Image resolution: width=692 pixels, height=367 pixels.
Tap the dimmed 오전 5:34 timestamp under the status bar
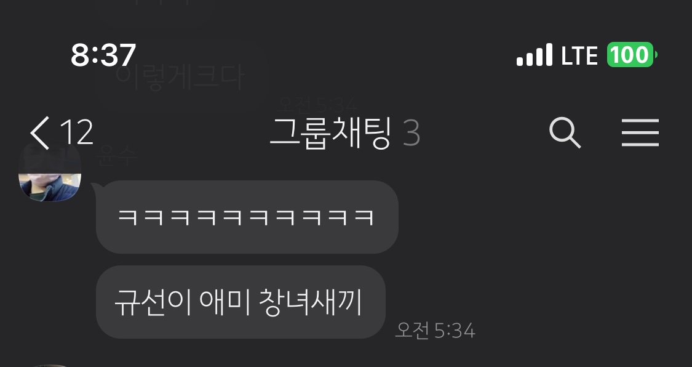click(317, 105)
